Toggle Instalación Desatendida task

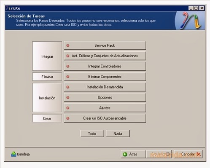coord(105,87)
